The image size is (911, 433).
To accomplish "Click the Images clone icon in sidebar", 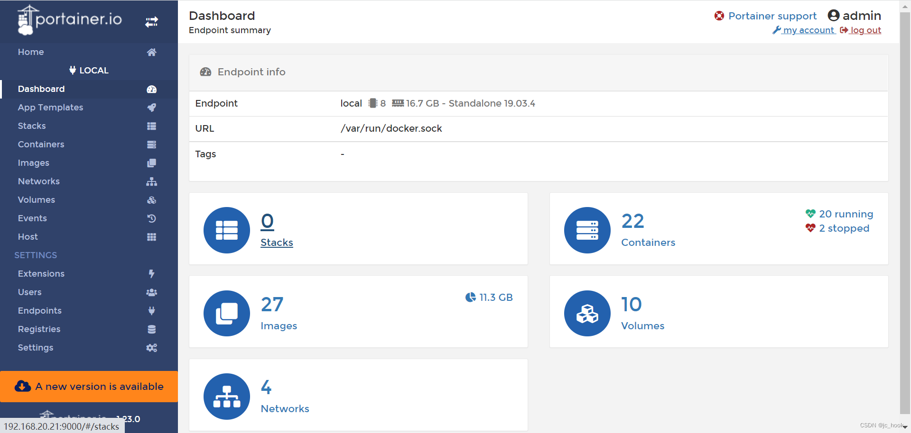I will point(151,163).
